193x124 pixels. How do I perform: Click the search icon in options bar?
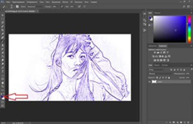[x=184, y=7]
